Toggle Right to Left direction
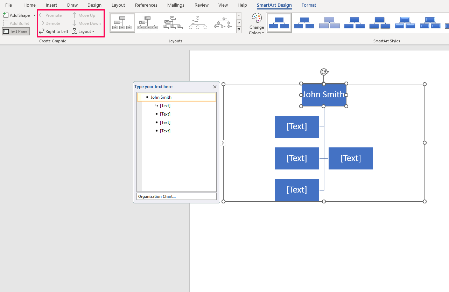Viewport: 449px width, 292px height. click(x=54, y=32)
